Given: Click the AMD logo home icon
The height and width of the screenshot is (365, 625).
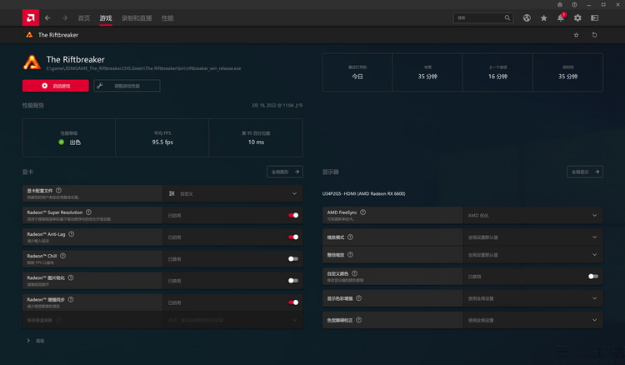Looking at the screenshot, I should coord(31,18).
